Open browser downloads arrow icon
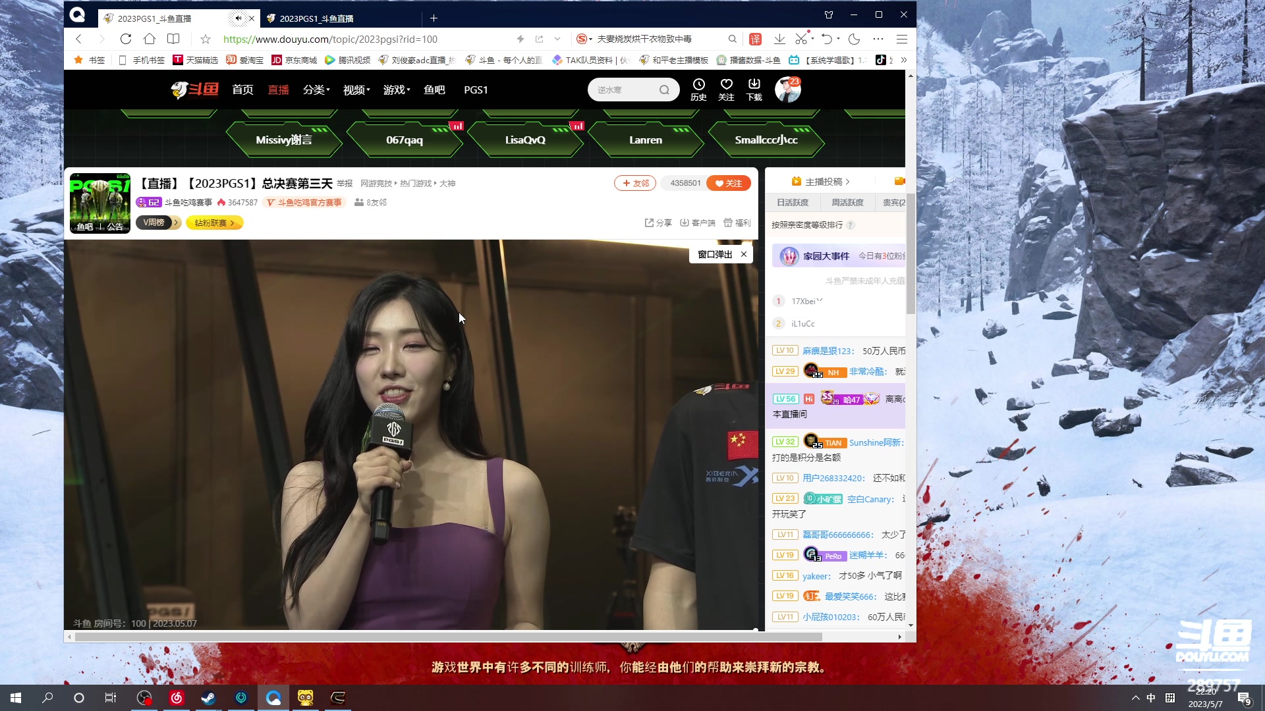 779,39
